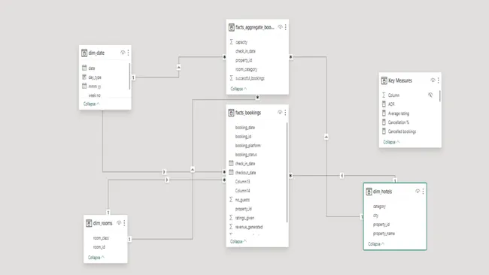Screen dimensions: 489x275
Task: Select city field in dim_hotels
Action: pos(375,216)
